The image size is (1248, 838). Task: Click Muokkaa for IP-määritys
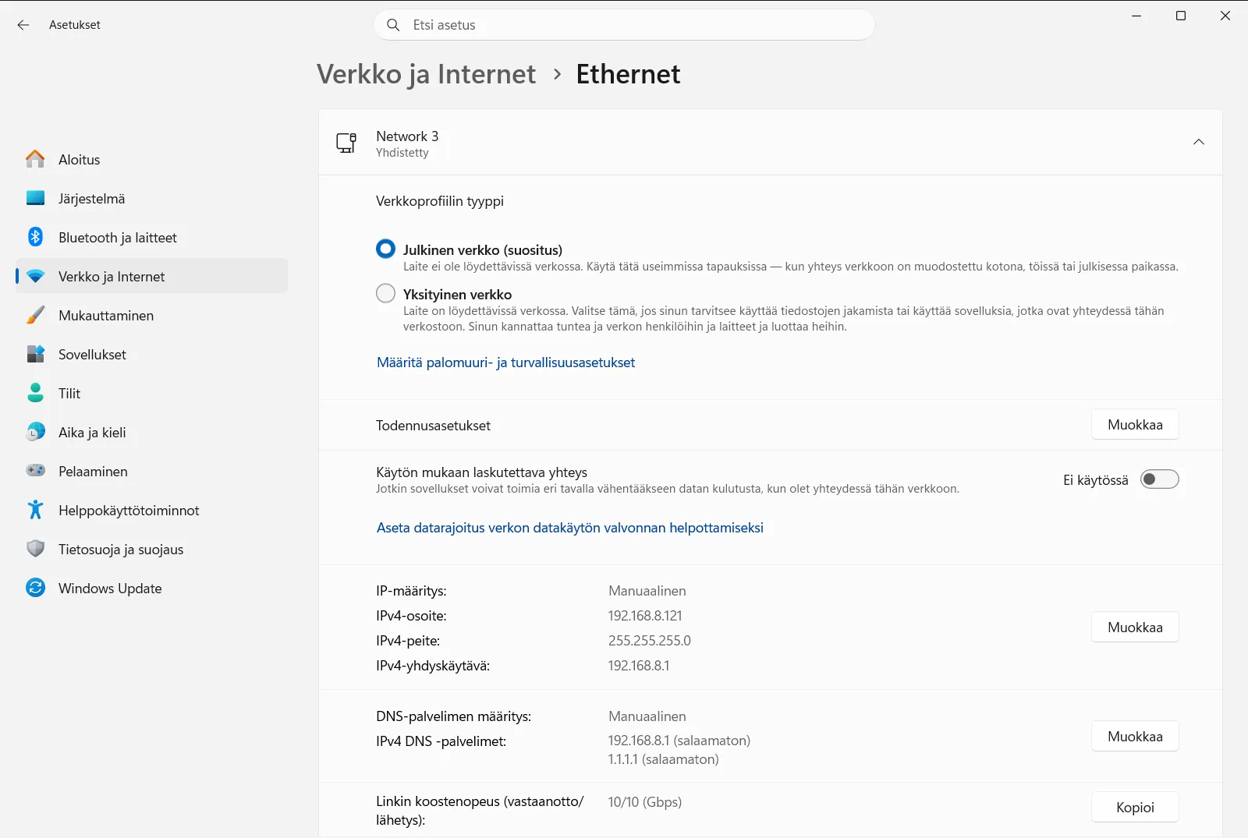1135,628
